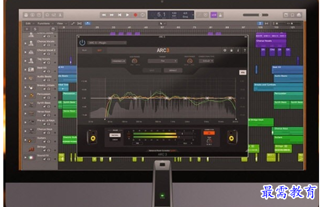320x207 pixels.
Task: Toggle ARC3 plugin power button
Action: coord(82,43)
